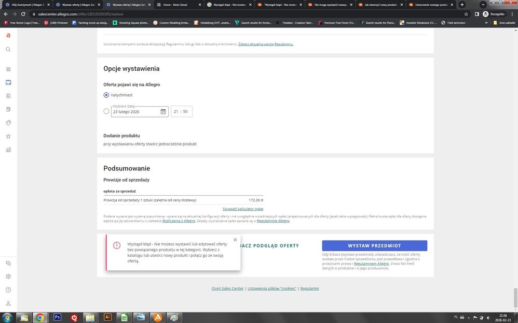Open search from the left sidebar
The height and width of the screenshot is (323, 518).
click(x=8, y=50)
